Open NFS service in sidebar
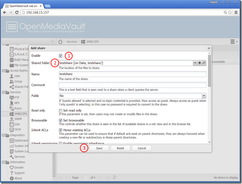This screenshot has width=242, height=184. (x=15, y=103)
